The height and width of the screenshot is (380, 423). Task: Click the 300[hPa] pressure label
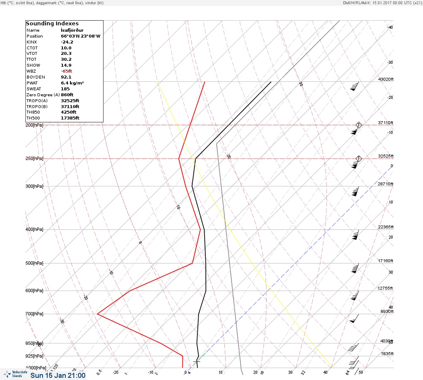(x=34, y=186)
